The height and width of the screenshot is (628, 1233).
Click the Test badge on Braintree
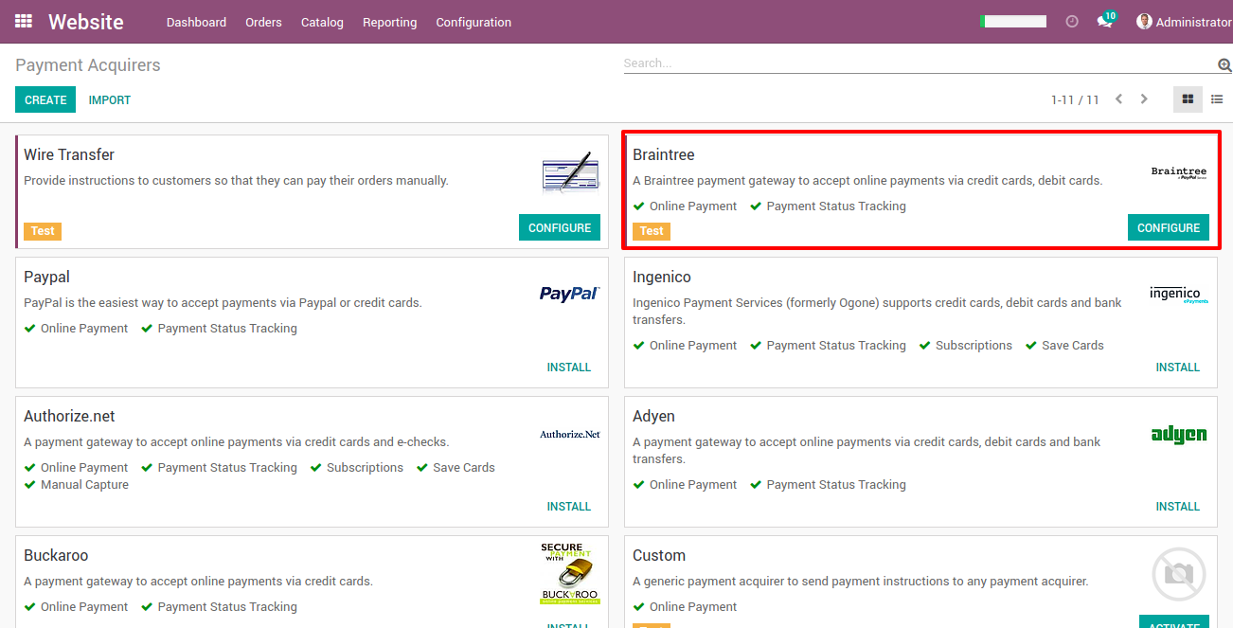pyautogui.click(x=652, y=231)
